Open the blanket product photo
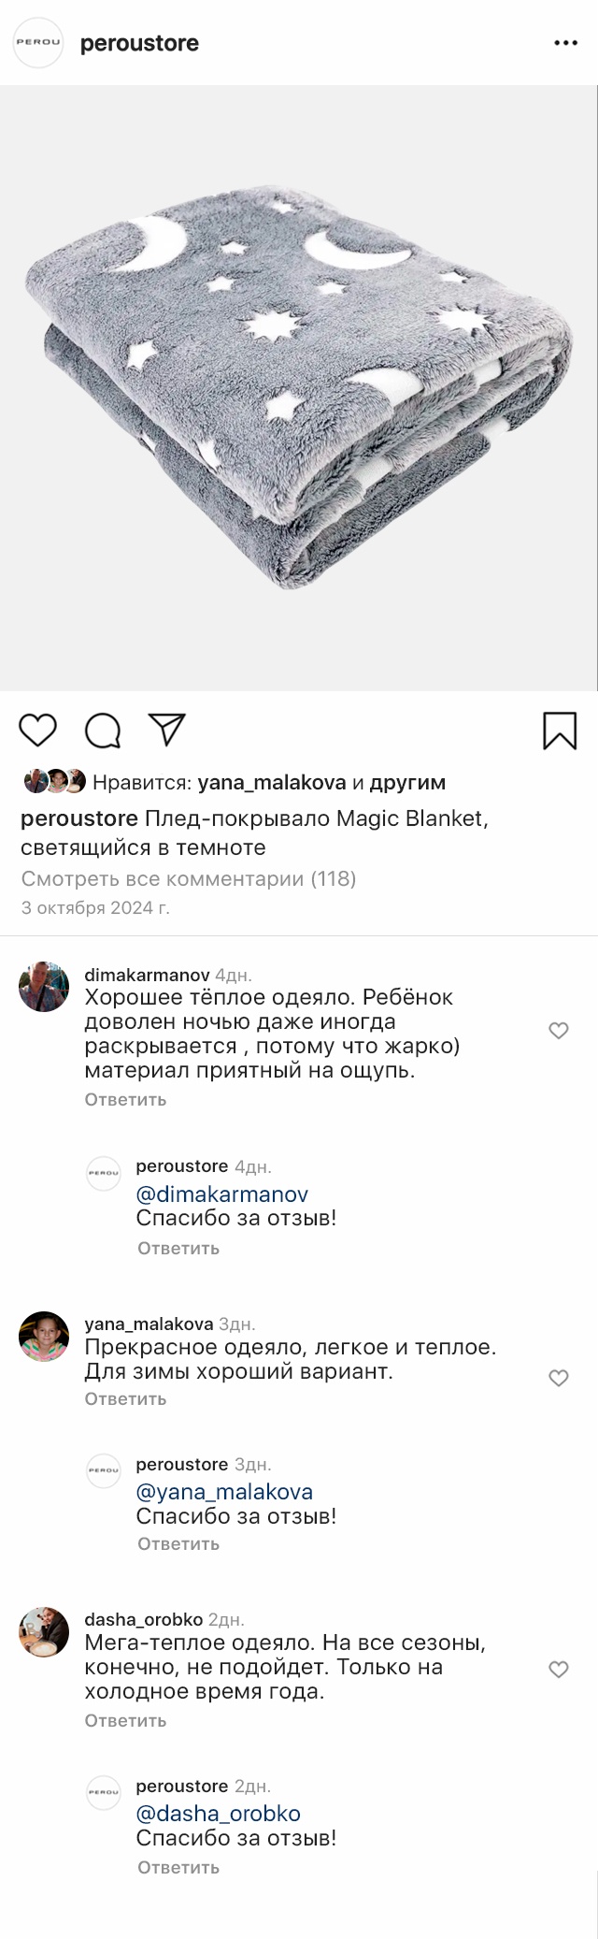The image size is (598, 1939). pyautogui.click(x=299, y=388)
